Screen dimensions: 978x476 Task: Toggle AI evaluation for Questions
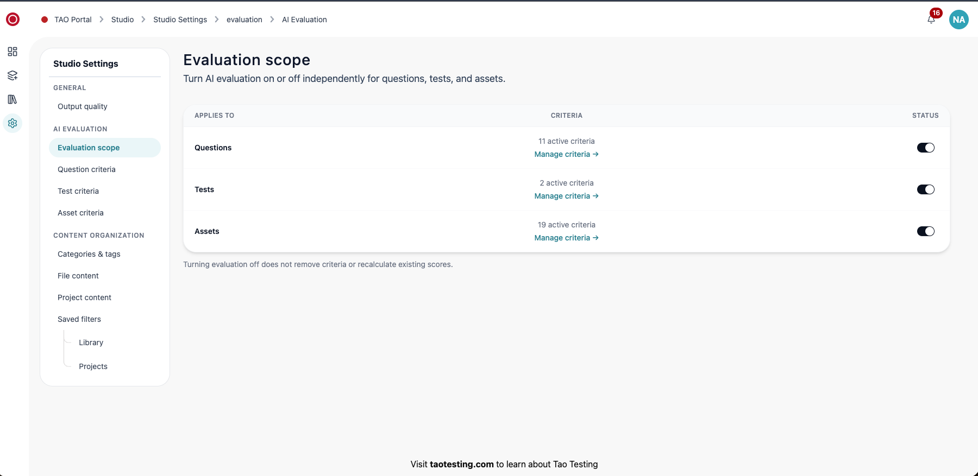click(x=926, y=148)
